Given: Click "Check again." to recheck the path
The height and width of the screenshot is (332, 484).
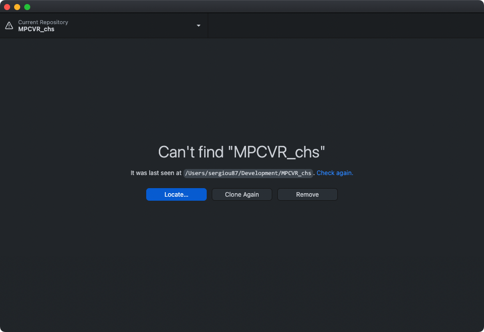Looking at the screenshot, I should coord(334,173).
